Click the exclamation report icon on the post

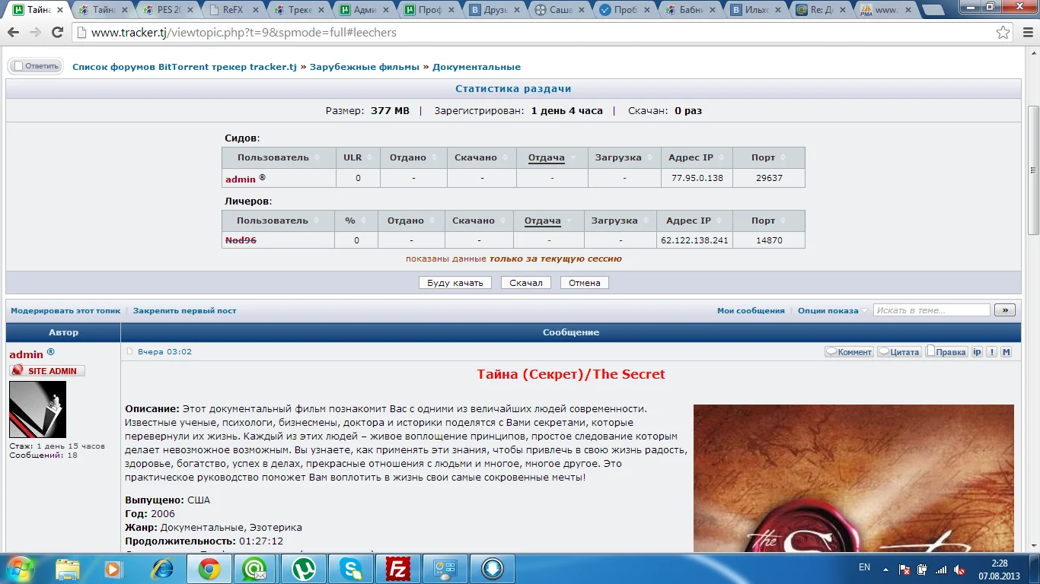(992, 352)
